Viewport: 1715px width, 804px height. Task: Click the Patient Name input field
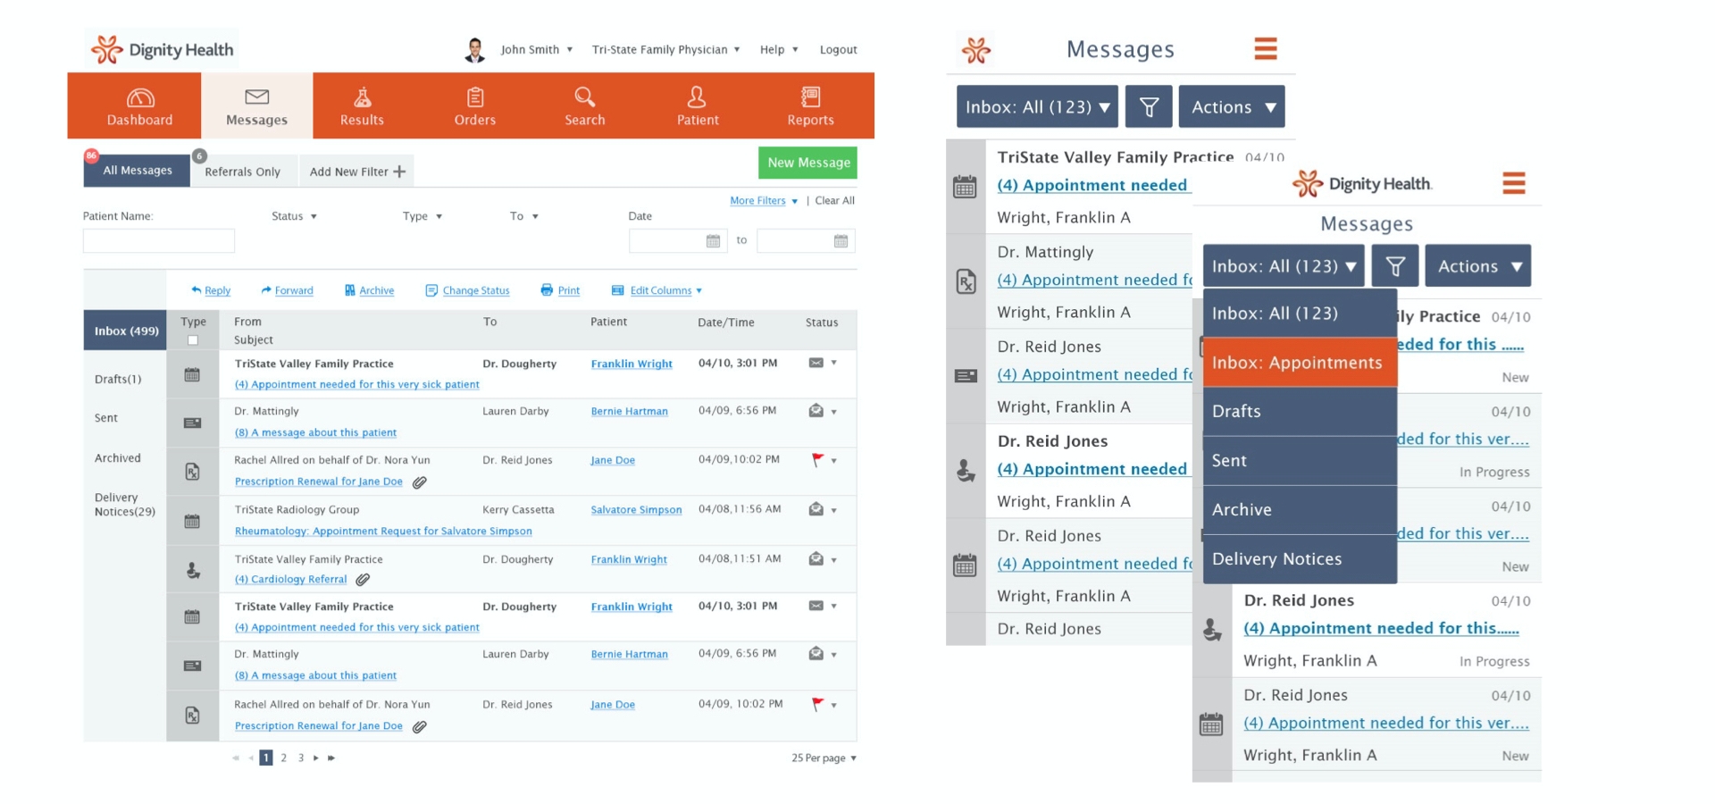tap(159, 241)
